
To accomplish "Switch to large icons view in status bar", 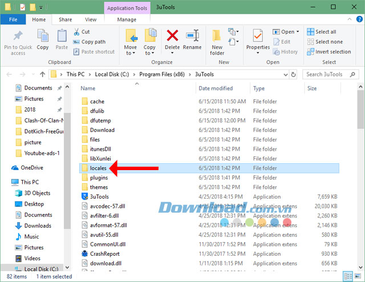I will (x=358, y=276).
